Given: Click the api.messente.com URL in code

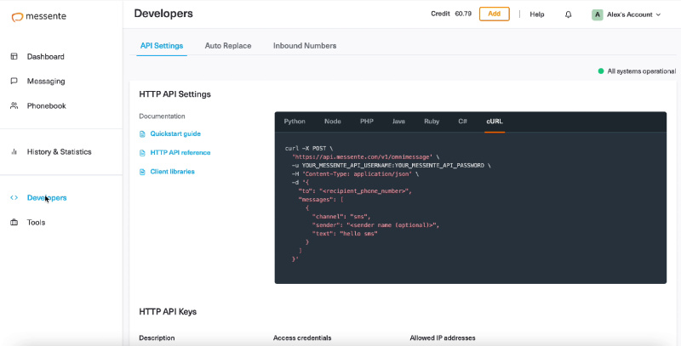Looking at the screenshot, I should [363, 157].
